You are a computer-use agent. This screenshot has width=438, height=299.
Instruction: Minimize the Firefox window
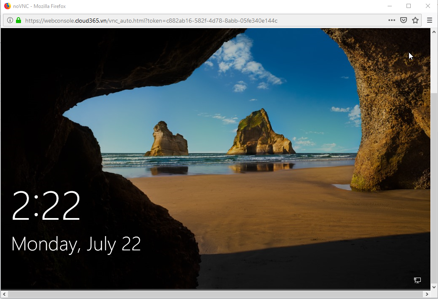point(390,6)
